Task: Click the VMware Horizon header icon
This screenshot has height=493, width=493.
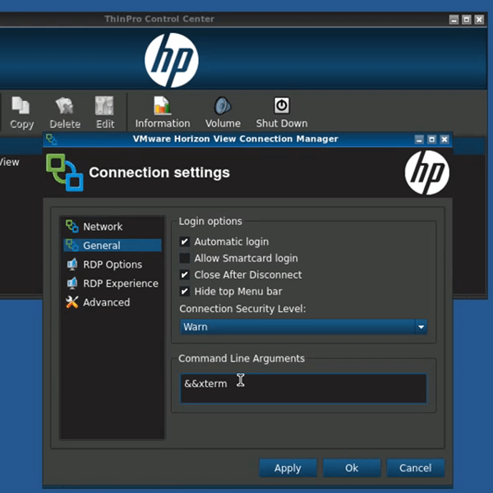Action: point(65,173)
